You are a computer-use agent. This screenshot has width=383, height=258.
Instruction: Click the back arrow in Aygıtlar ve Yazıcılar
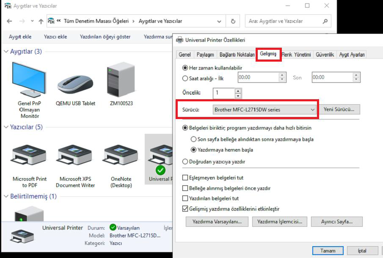coord(9,21)
